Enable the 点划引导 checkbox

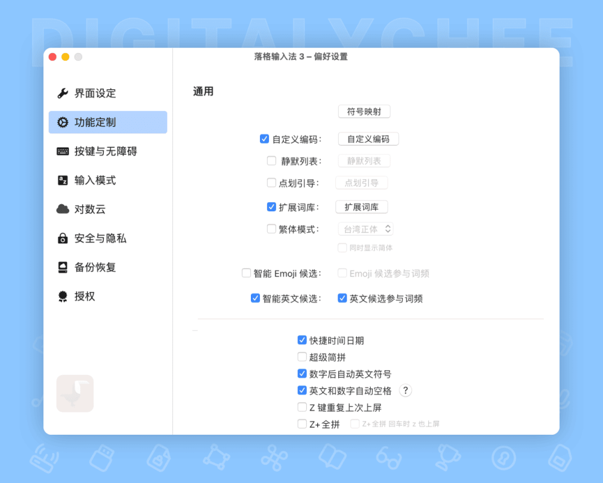(x=271, y=182)
